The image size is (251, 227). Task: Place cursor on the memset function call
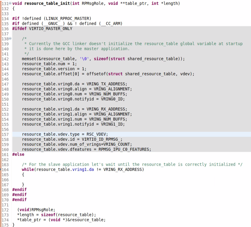(x=28, y=59)
